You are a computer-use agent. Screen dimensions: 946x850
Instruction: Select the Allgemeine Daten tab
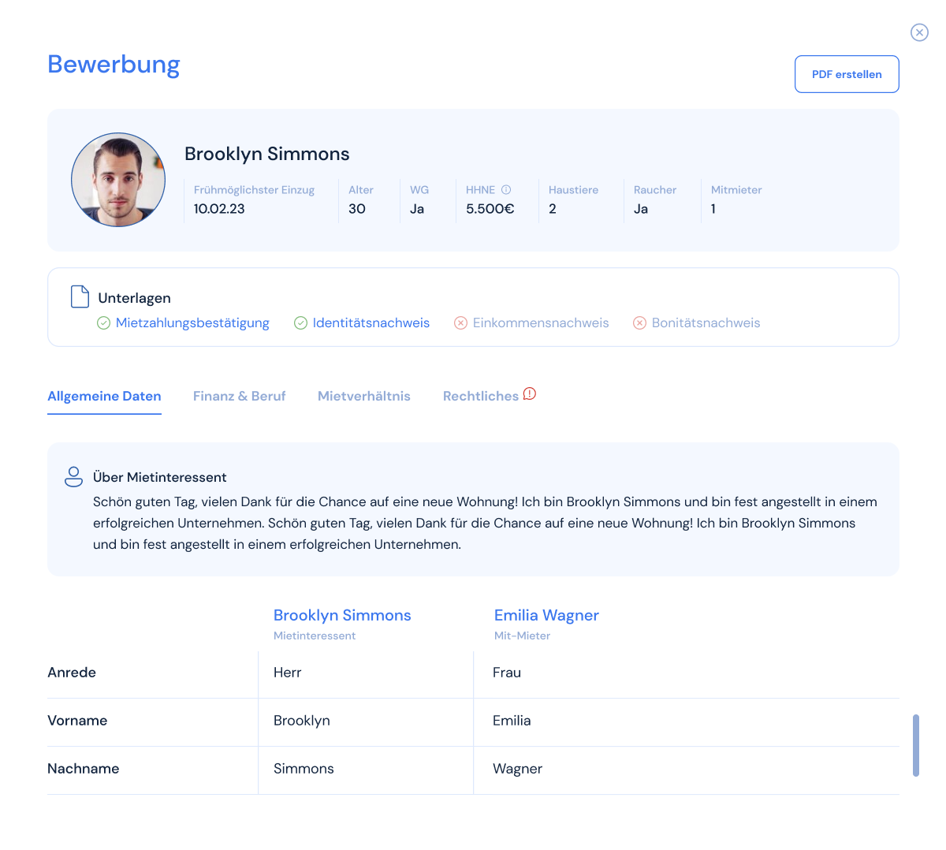pos(104,396)
